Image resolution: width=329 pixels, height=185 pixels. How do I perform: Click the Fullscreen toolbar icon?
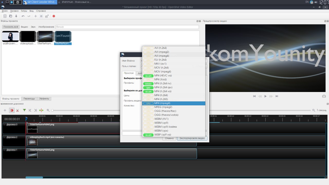coord(47,16)
